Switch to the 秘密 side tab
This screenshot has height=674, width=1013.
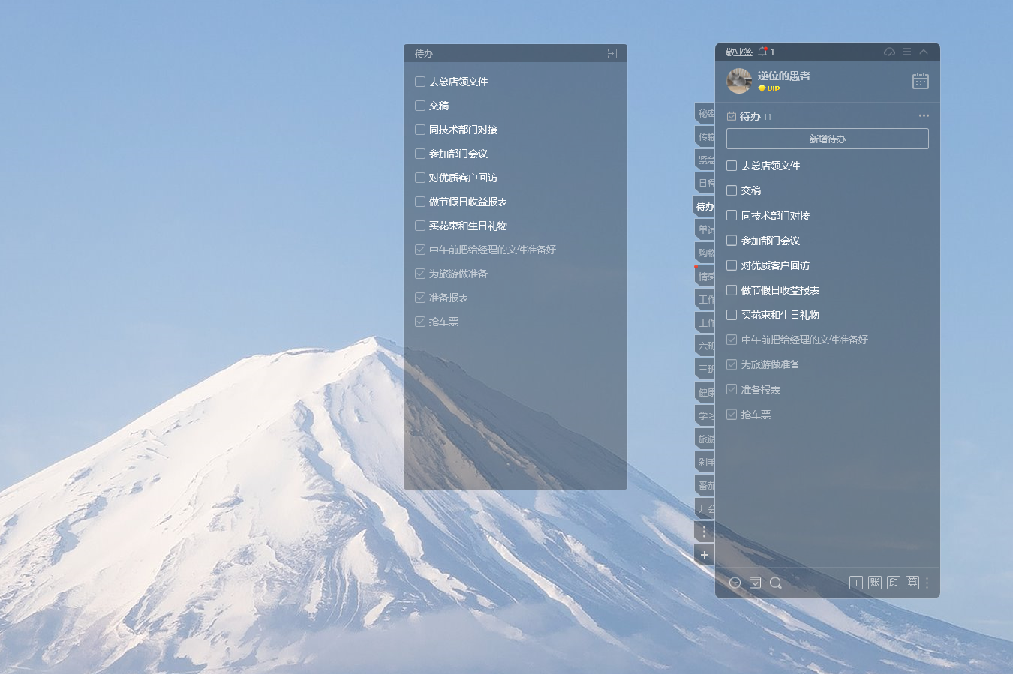click(705, 114)
